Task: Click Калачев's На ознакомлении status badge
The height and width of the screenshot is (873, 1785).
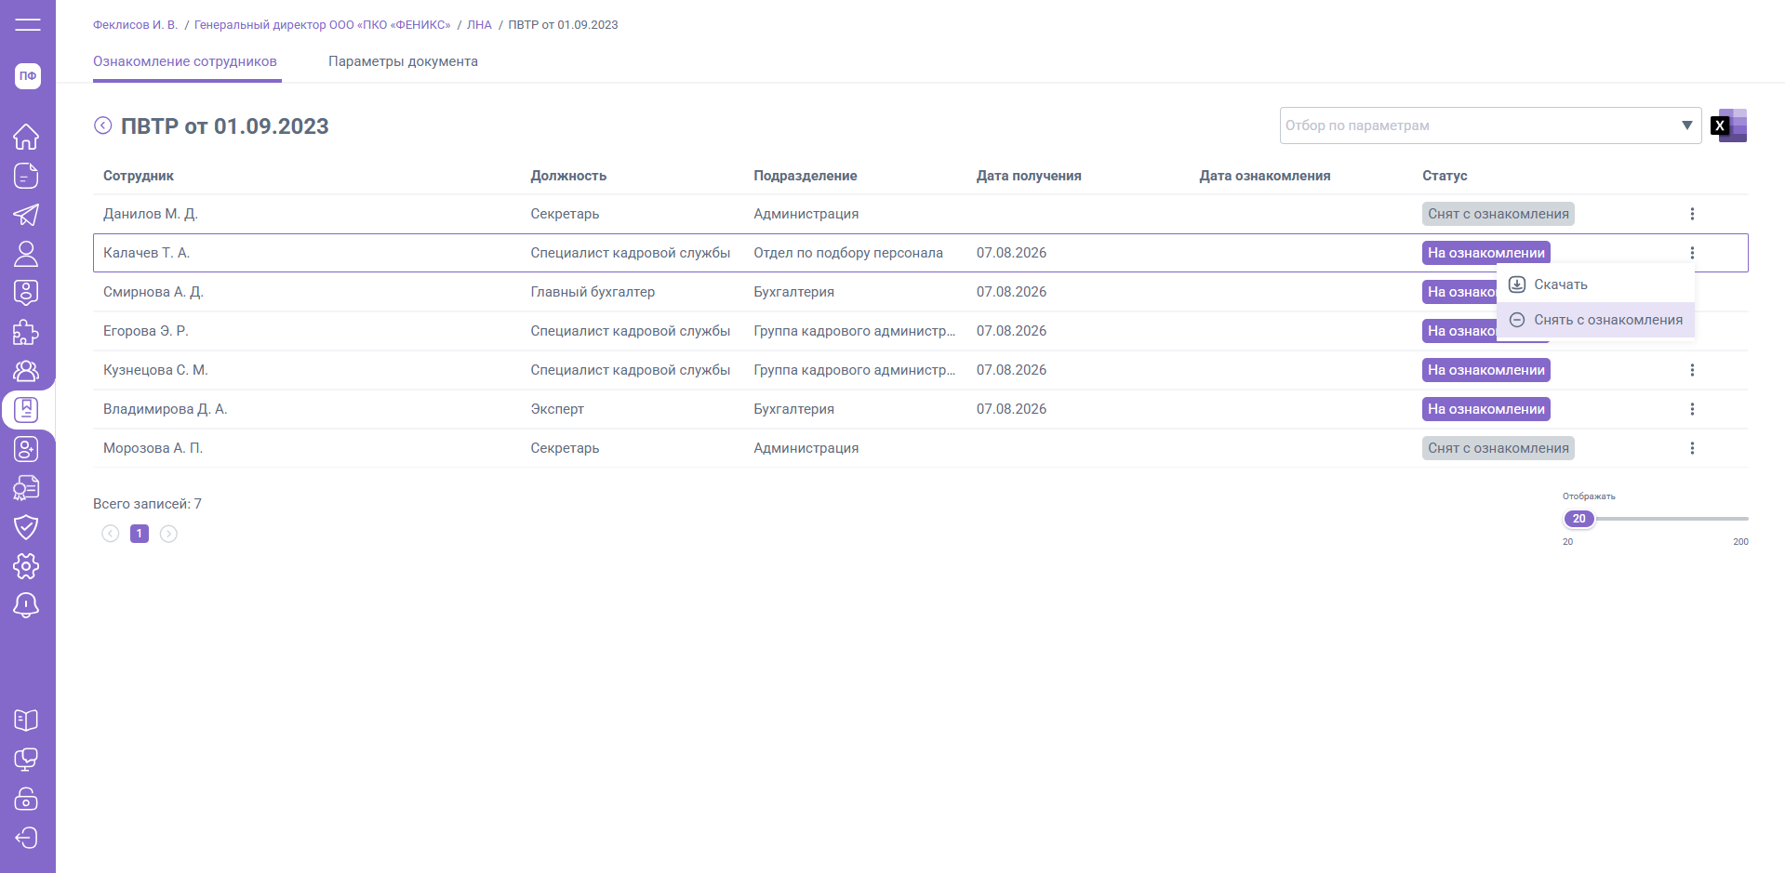Action: pos(1486,253)
